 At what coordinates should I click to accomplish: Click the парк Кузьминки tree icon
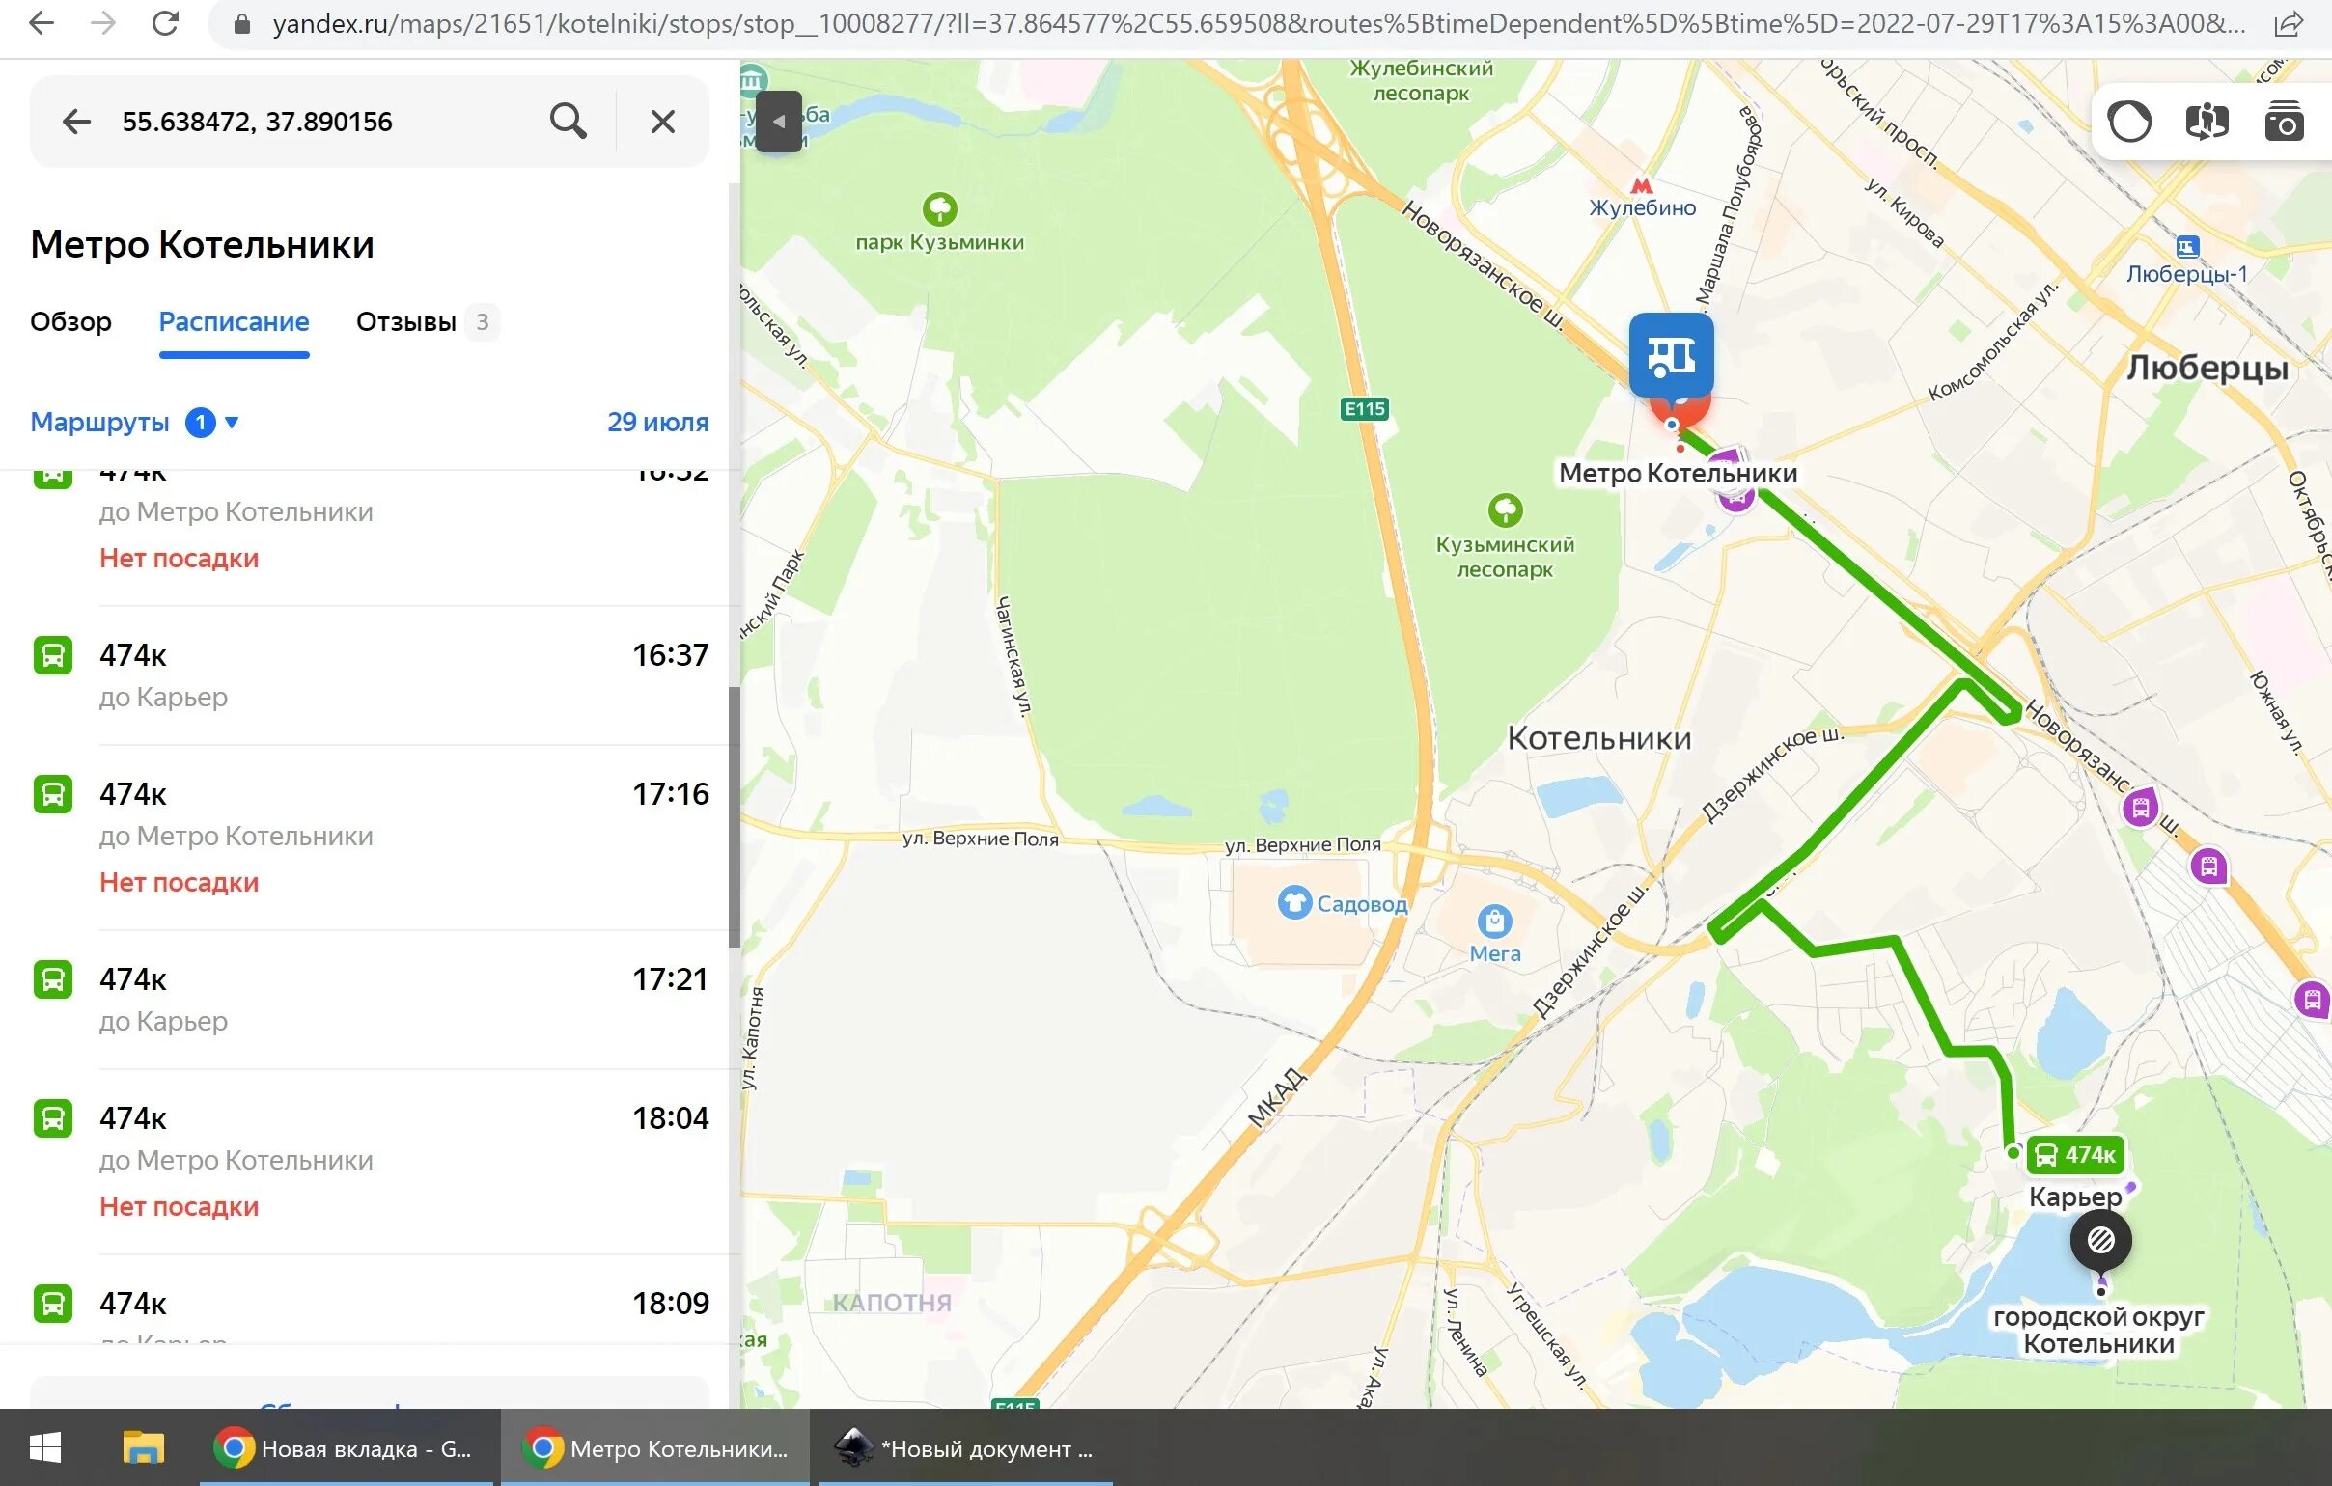(x=939, y=208)
